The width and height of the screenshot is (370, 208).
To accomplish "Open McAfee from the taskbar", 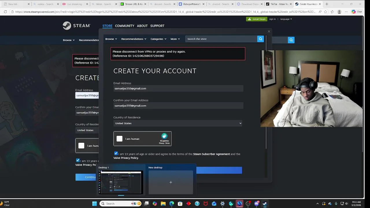I will click(206, 204).
